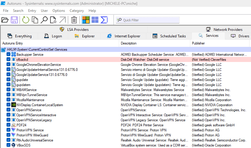251x148 pixels.
Task: Click the sigma VirusTotal icon
Action: pyautogui.click(x=104, y=20)
